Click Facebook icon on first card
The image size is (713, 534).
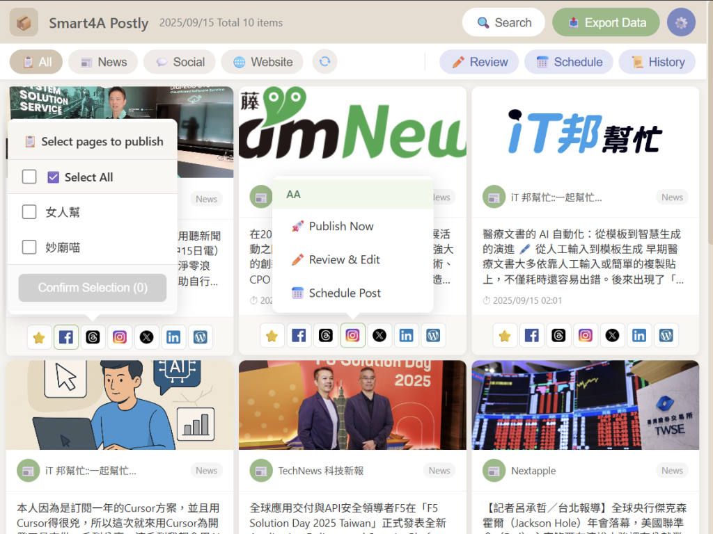(x=65, y=337)
